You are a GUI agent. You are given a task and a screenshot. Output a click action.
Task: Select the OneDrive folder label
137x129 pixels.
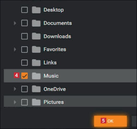pyautogui.click(x=55, y=89)
